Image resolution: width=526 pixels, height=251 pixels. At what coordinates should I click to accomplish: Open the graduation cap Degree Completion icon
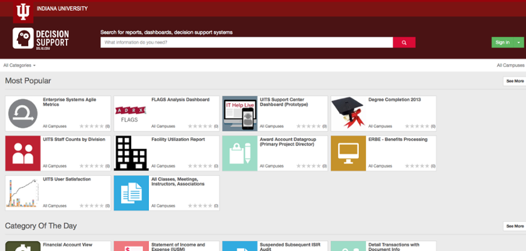coord(348,114)
